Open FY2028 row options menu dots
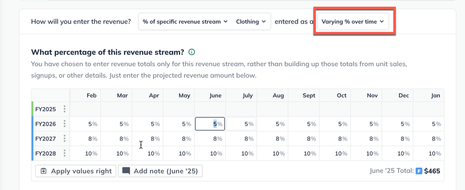This screenshot has width=465, height=190. pos(64,153)
